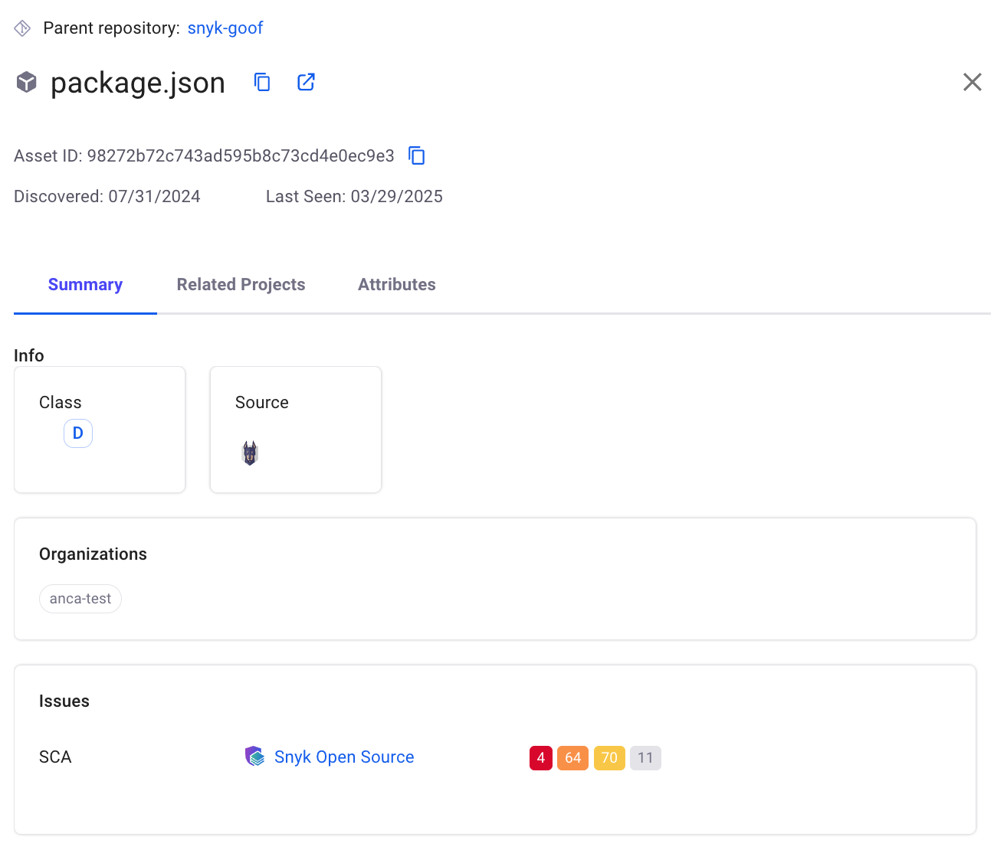Switch to the Related Projects tab

click(241, 284)
